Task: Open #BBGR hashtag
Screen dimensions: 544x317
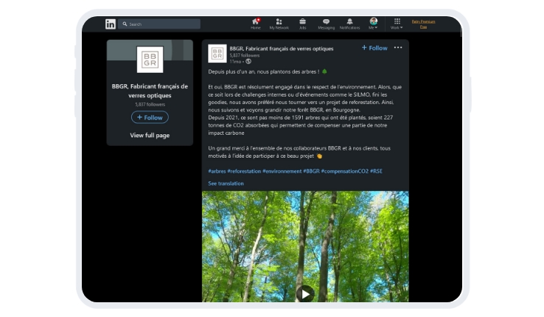Action: point(311,171)
